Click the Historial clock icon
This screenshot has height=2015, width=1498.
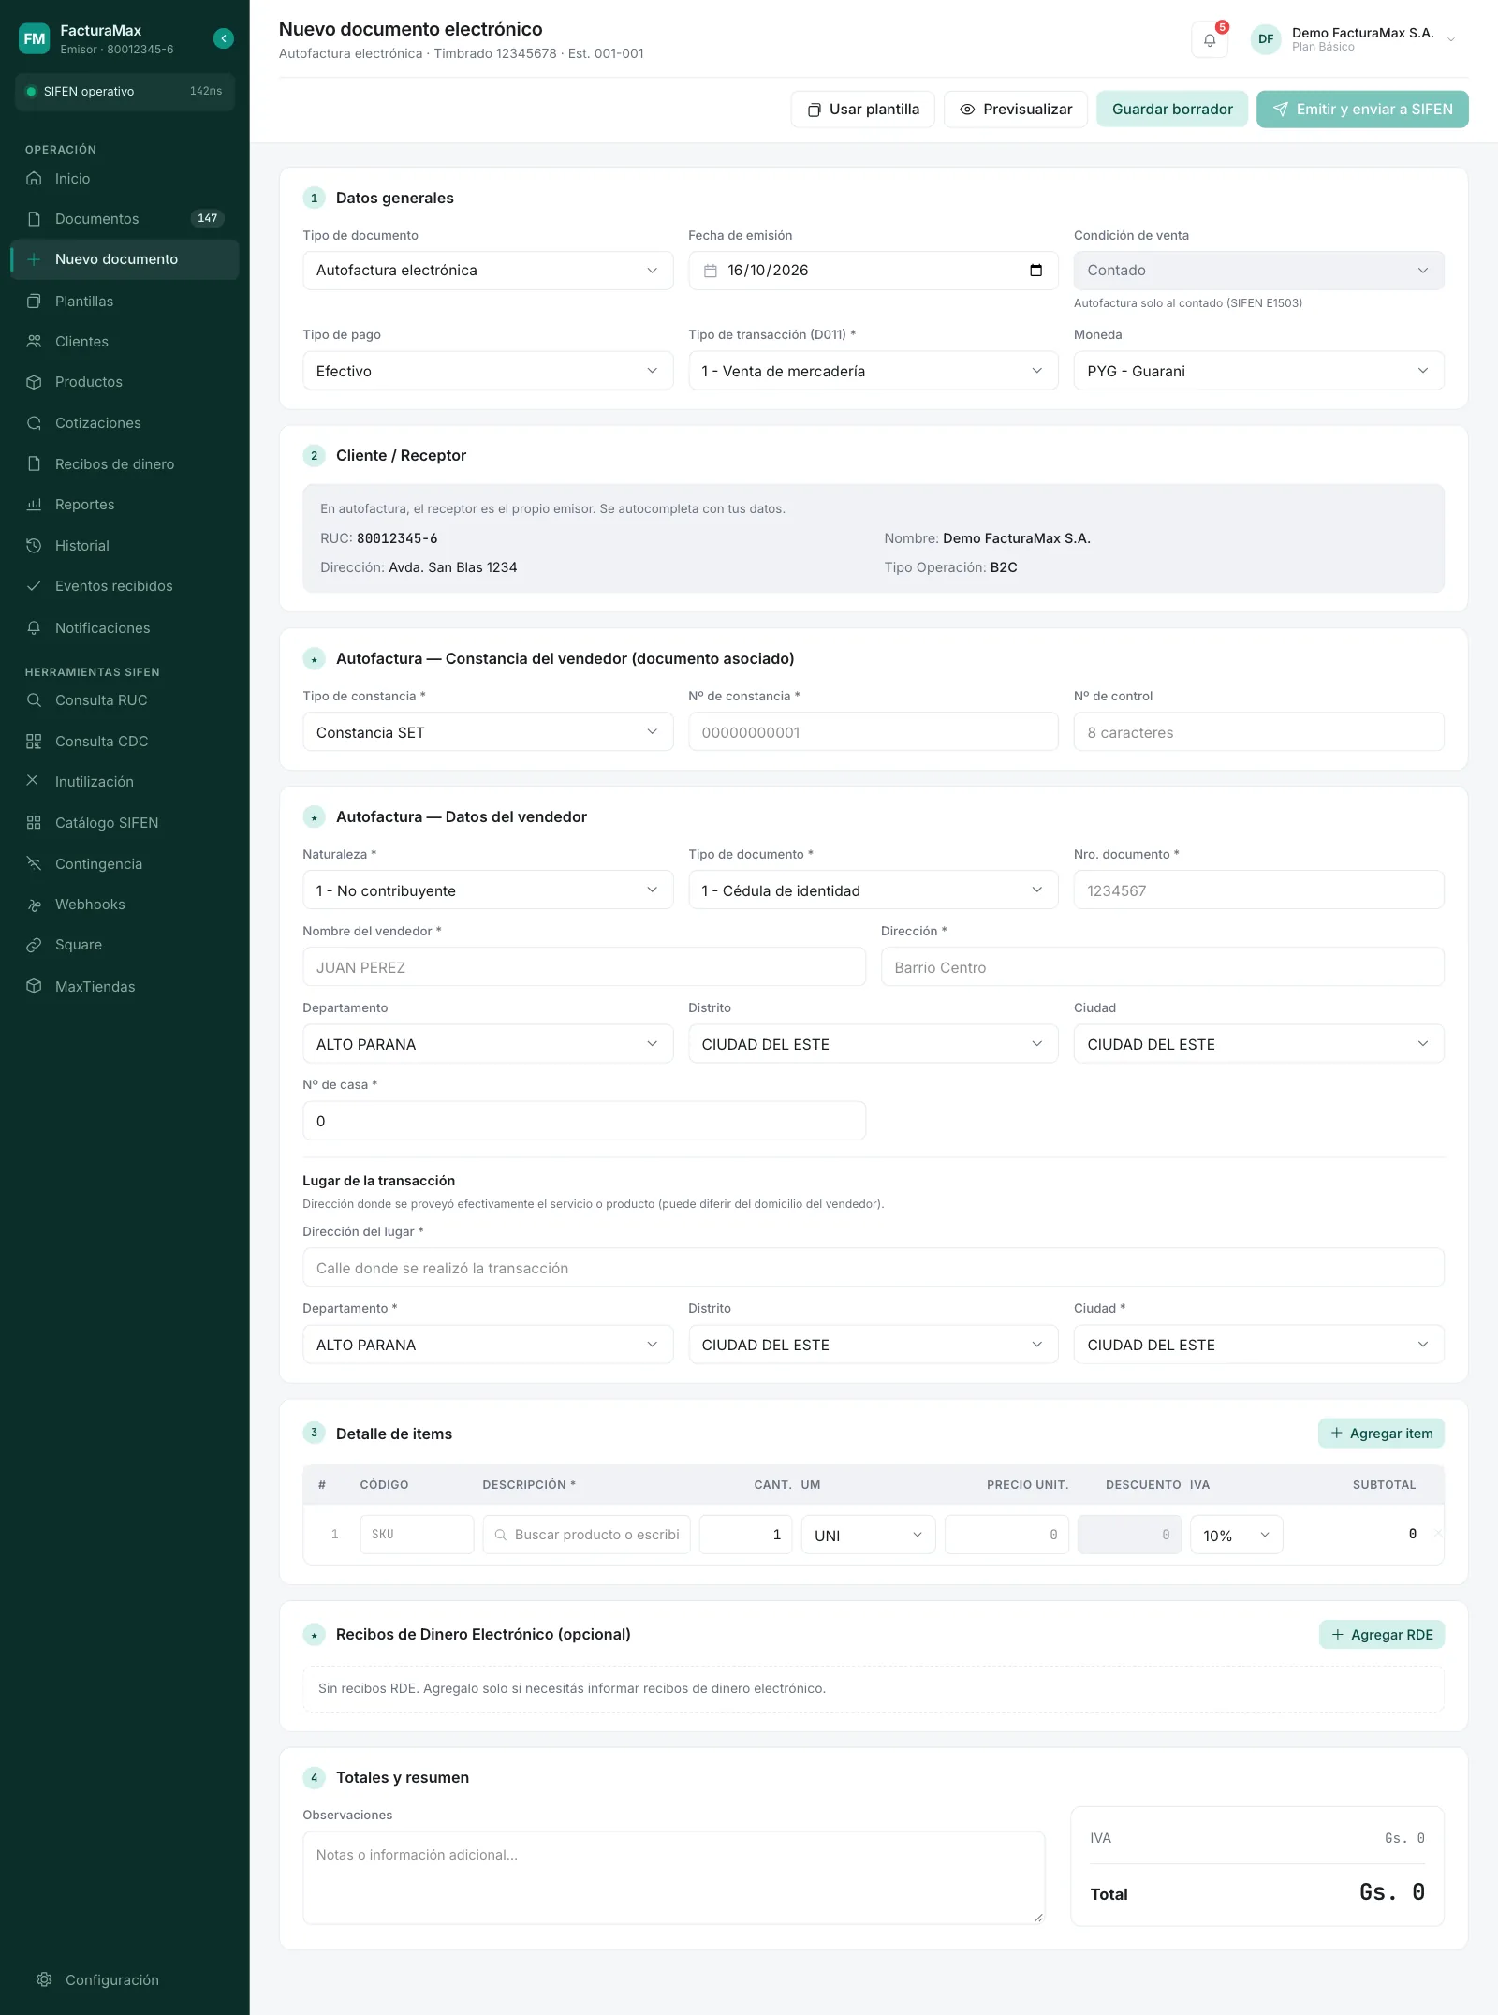click(x=34, y=545)
